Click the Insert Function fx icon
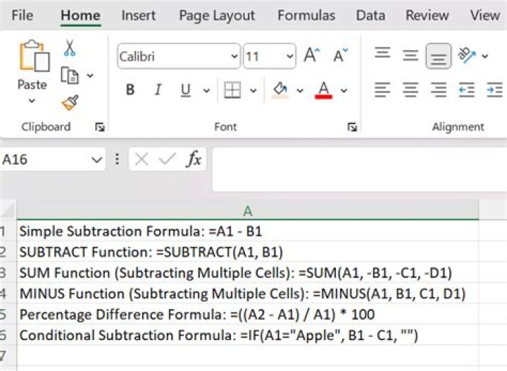The width and height of the screenshot is (507, 371). (x=194, y=160)
